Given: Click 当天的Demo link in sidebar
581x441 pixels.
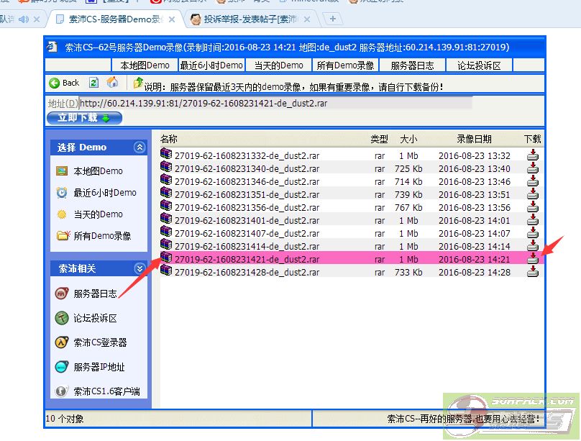Looking at the screenshot, I should coord(98,214).
